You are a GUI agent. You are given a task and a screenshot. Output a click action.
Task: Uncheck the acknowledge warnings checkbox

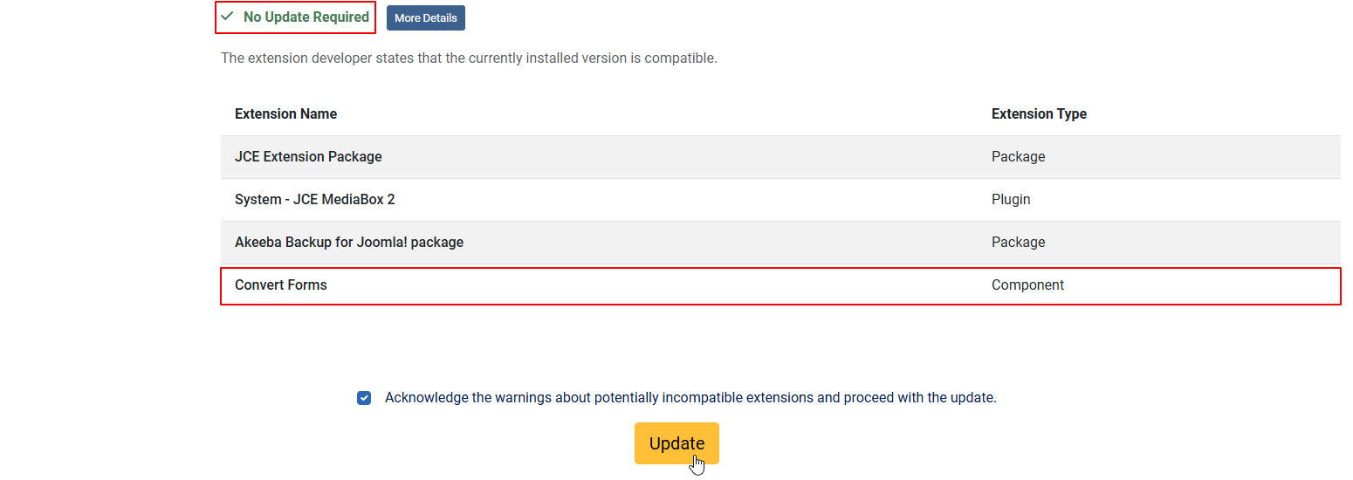coord(364,398)
